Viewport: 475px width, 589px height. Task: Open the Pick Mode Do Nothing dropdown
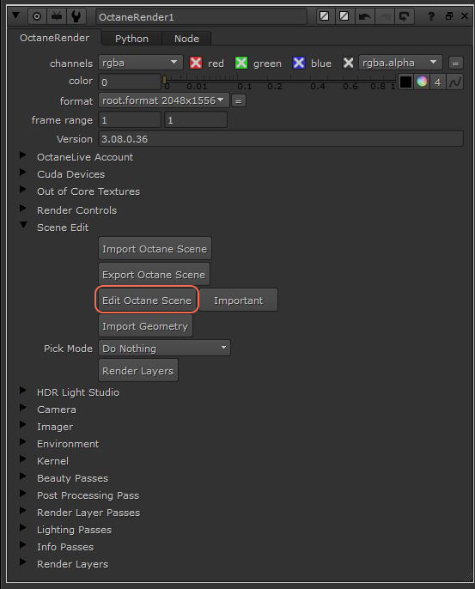pos(165,349)
